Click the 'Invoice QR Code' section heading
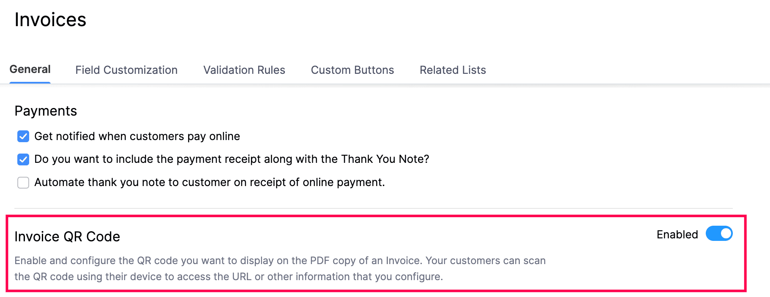 tap(67, 237)
